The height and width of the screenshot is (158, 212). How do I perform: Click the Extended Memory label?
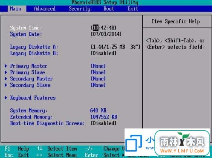pos(31,117)
